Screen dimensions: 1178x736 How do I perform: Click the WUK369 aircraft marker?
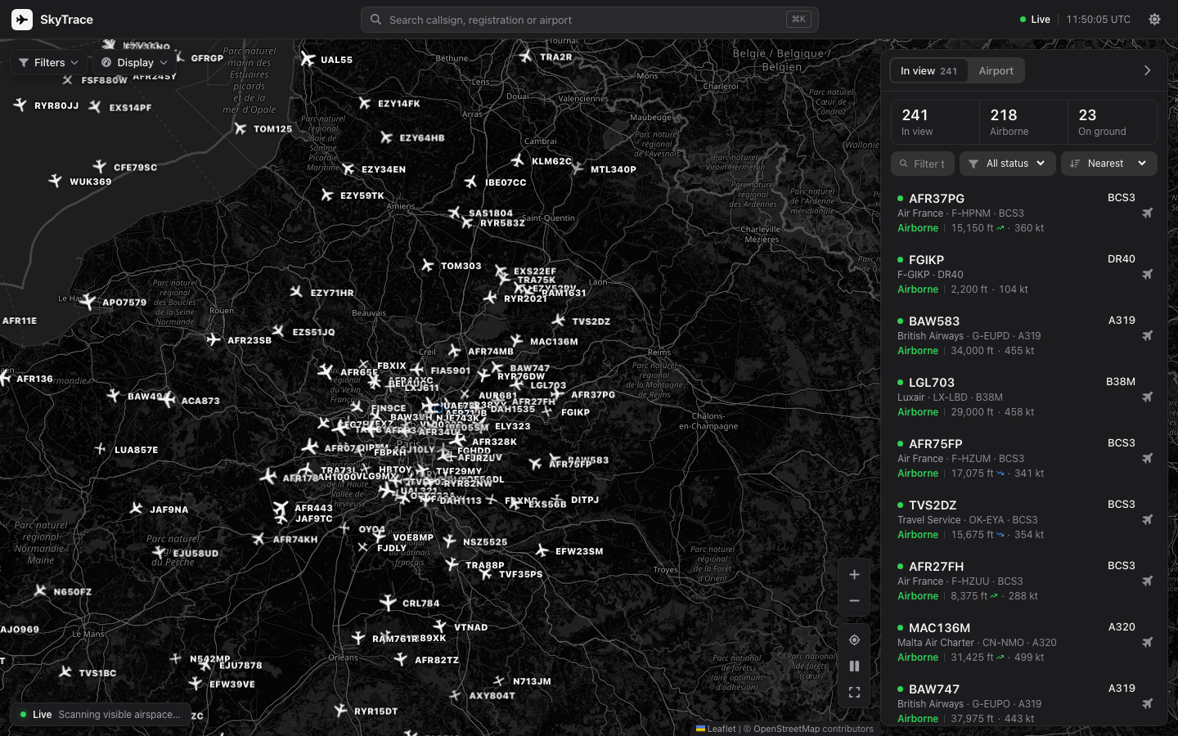56,181
